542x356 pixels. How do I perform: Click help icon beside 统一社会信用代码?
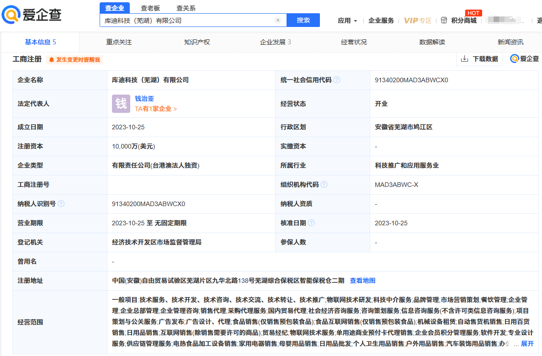[337, 80]
